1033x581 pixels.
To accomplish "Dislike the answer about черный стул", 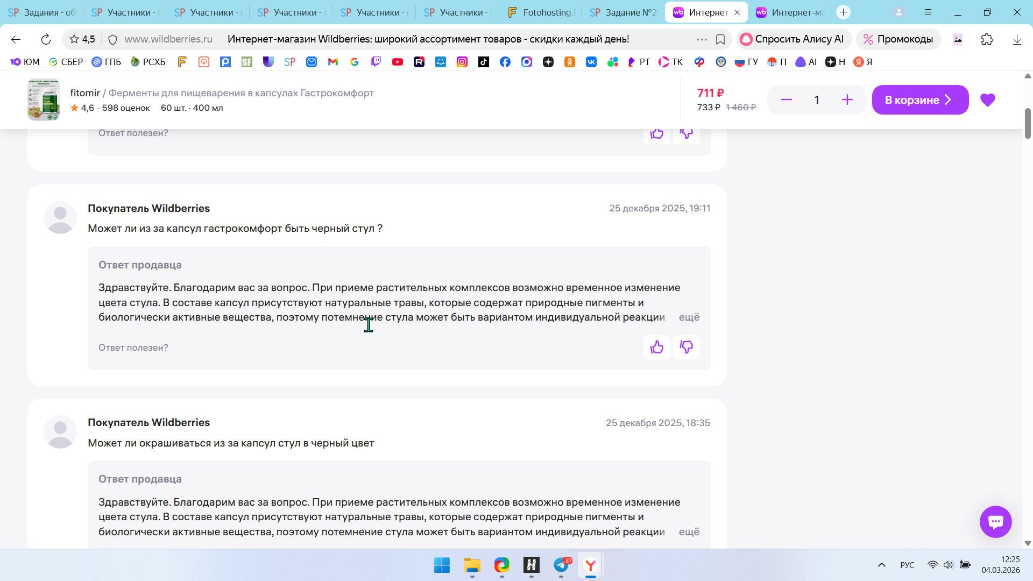I will pos(686,348).
